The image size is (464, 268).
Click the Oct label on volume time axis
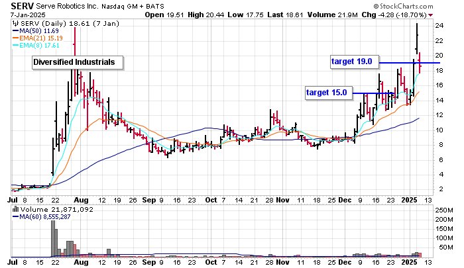(x=211, y=263)
